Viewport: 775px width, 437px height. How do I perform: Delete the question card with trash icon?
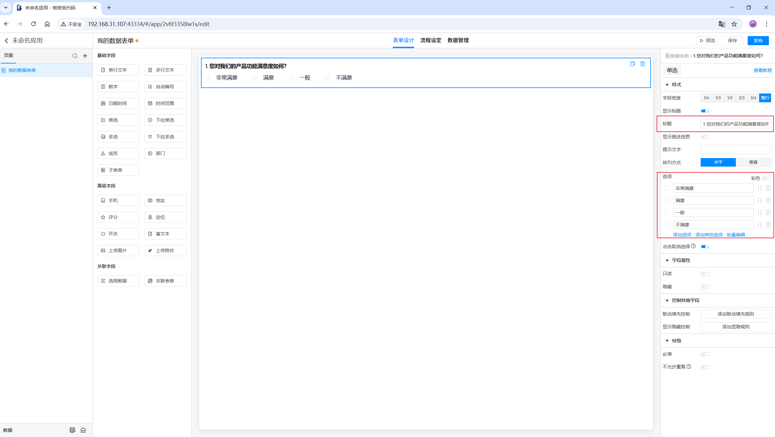click(642, 64)
